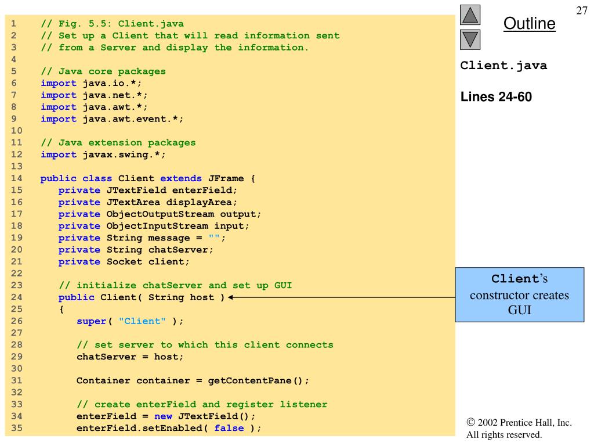
Task: Click 'private String chatServer;' line
Action: [x=136, y=250]
